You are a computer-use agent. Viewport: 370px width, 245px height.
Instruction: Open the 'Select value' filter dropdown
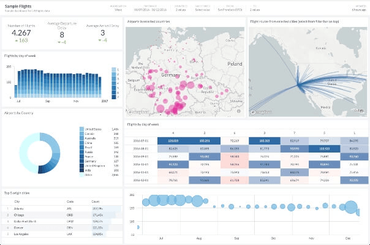pos(202,10)
